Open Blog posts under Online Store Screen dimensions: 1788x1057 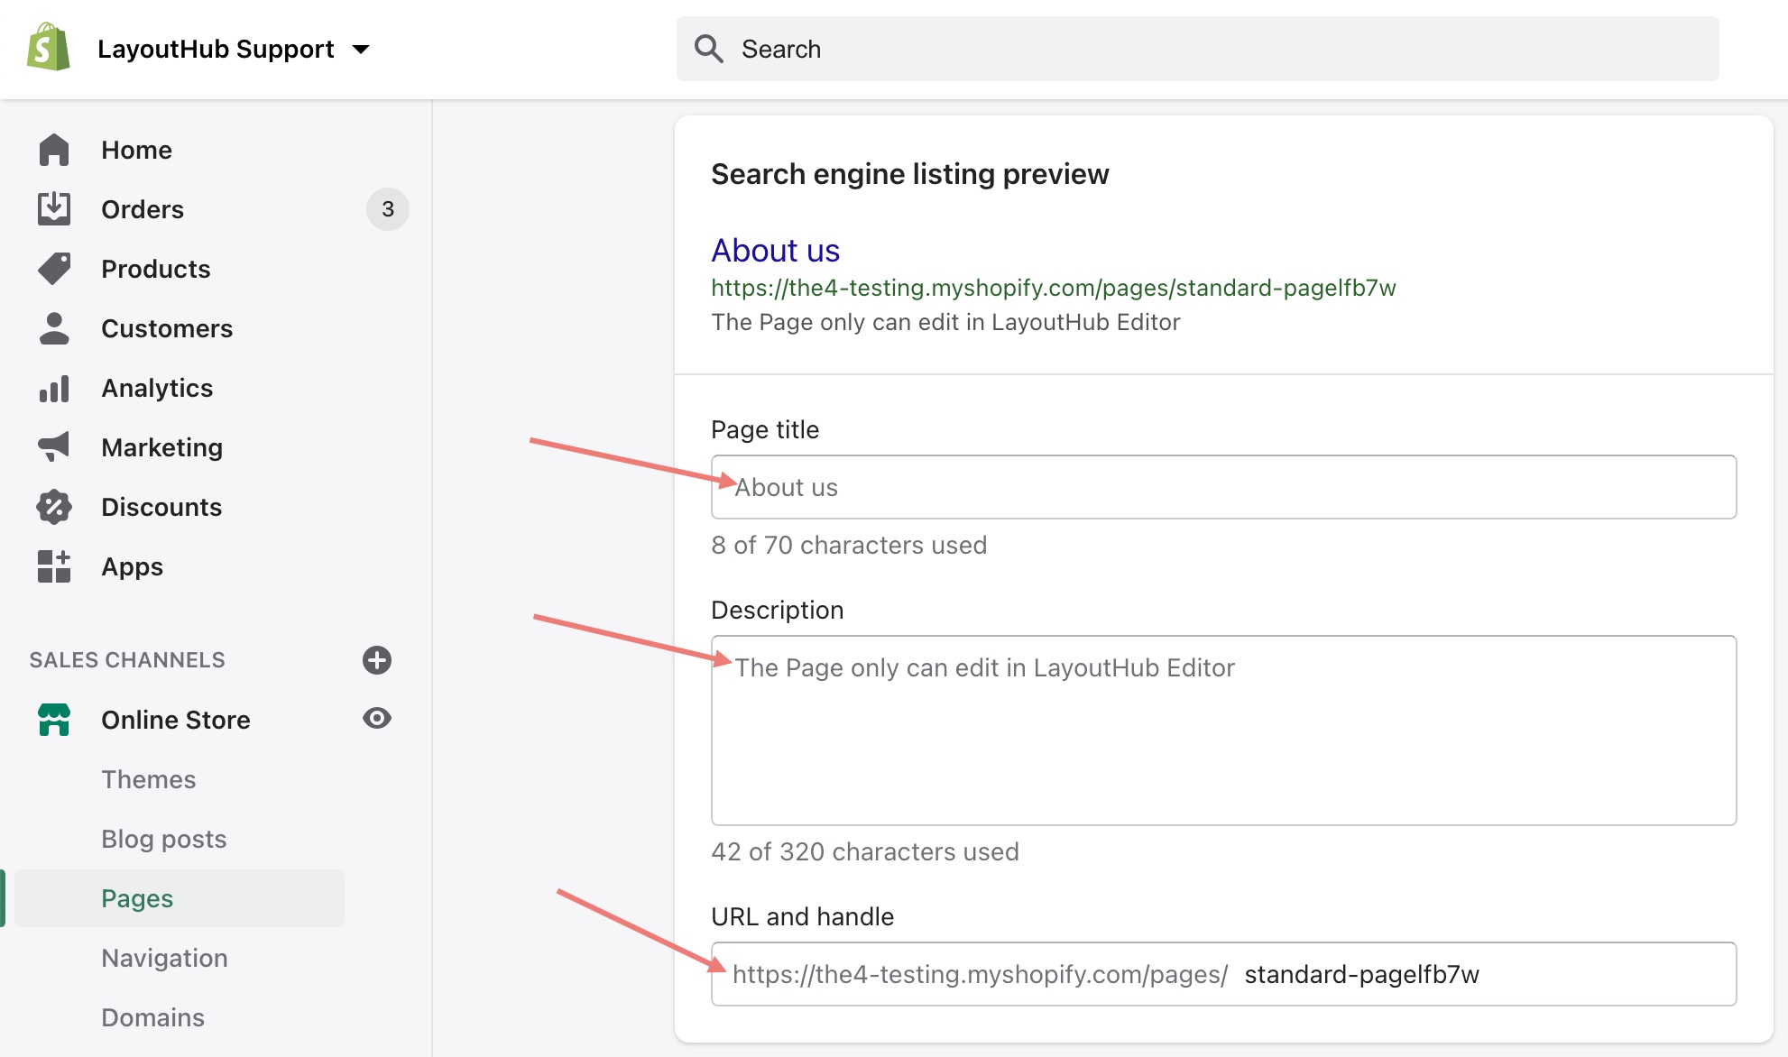[164, 839]
